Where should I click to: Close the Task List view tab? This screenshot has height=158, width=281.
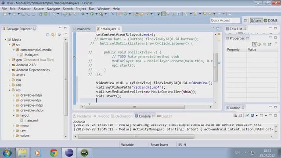pos(245,29)
